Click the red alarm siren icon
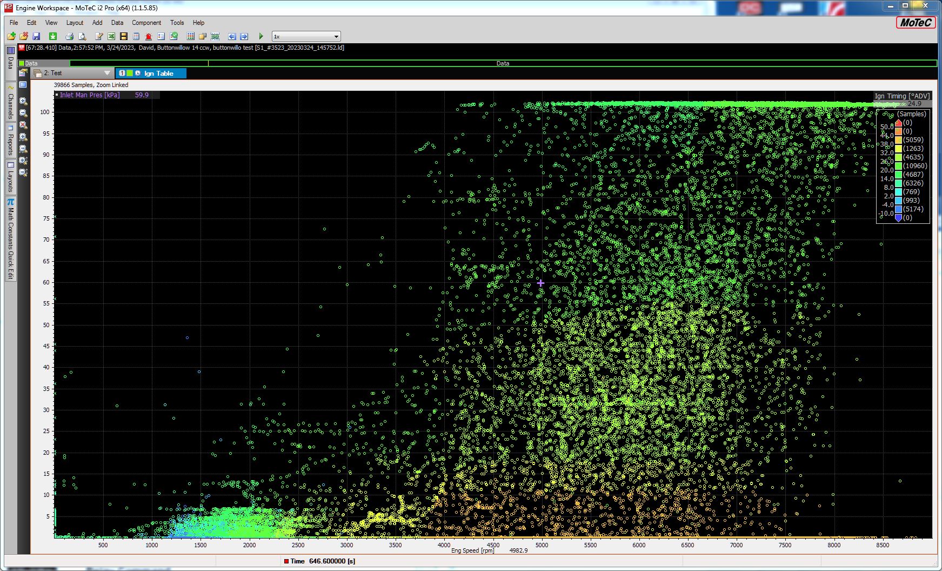The height and width of the screenshot is (571, 942). coord(148,36)
